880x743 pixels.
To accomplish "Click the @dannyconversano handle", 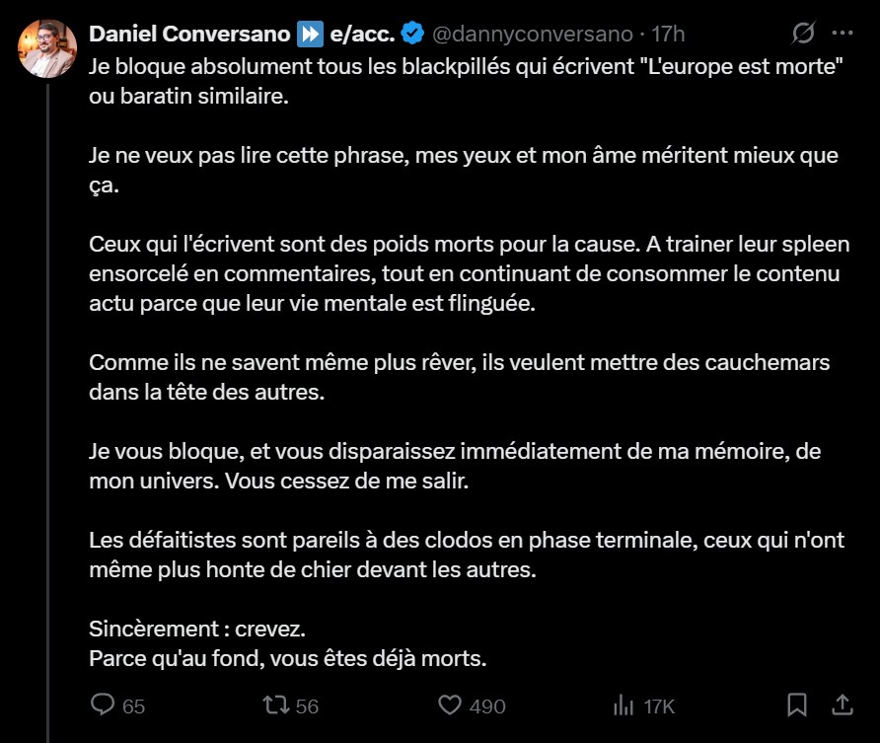I will (533, 34).
